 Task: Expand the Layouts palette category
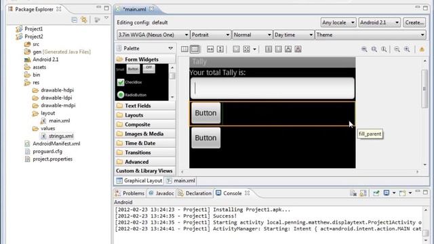pyautogui.click(x=145, y=115)
